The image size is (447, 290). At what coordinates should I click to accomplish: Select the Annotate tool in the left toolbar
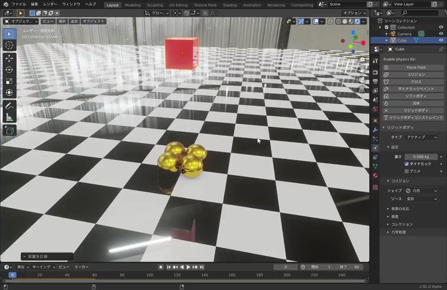click(9, 106)
